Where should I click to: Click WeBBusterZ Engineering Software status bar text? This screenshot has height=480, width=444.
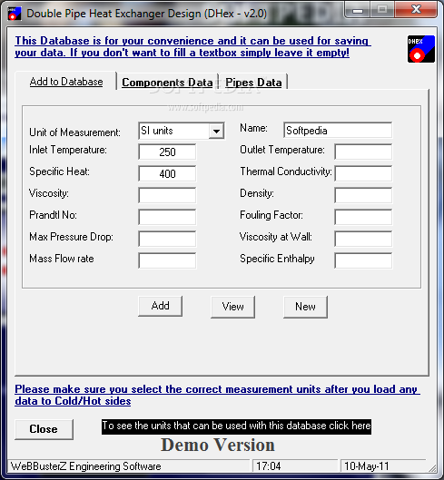(x=85, y=466)
